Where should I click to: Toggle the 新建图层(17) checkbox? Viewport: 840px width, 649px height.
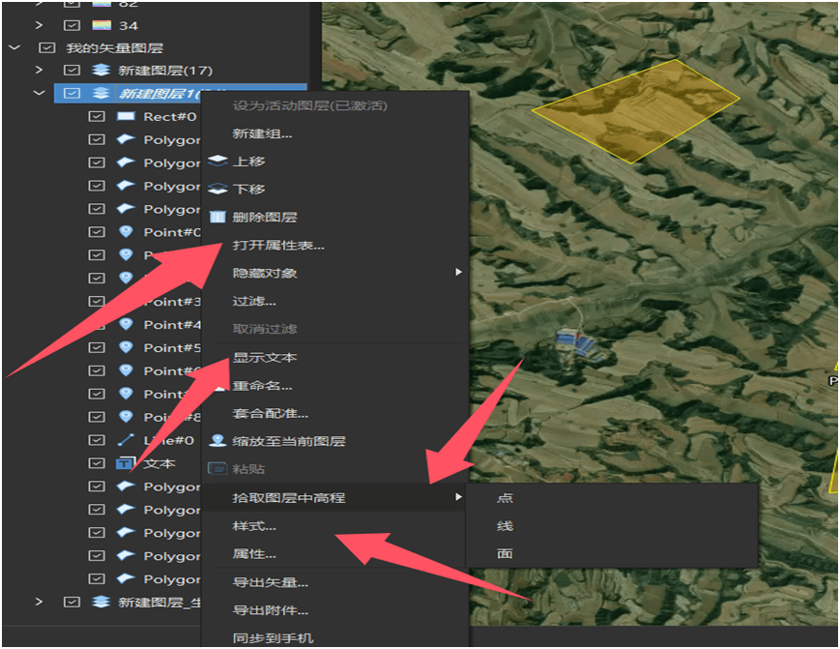point(72,71)
